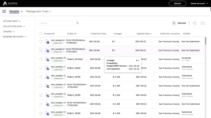Click the Submitted GISAID status of test_sample_11
Viewport: 211px width, 118px height.
[x=187, y=67]
